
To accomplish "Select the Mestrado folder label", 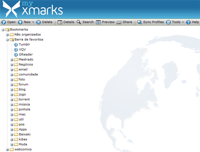I will tap(26, 59).
